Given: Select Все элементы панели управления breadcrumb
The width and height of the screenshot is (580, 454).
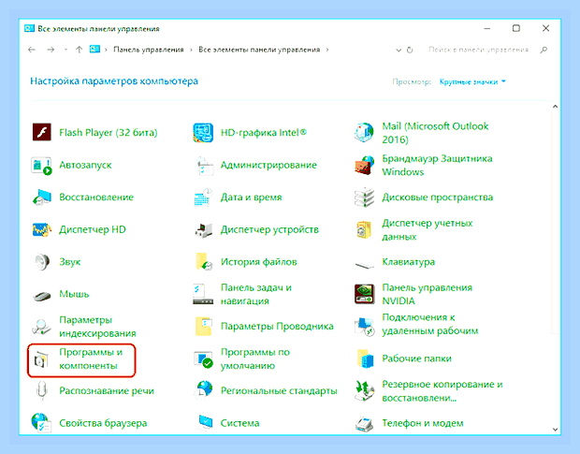Looking at the screenshot, I should tap(259, 50).
